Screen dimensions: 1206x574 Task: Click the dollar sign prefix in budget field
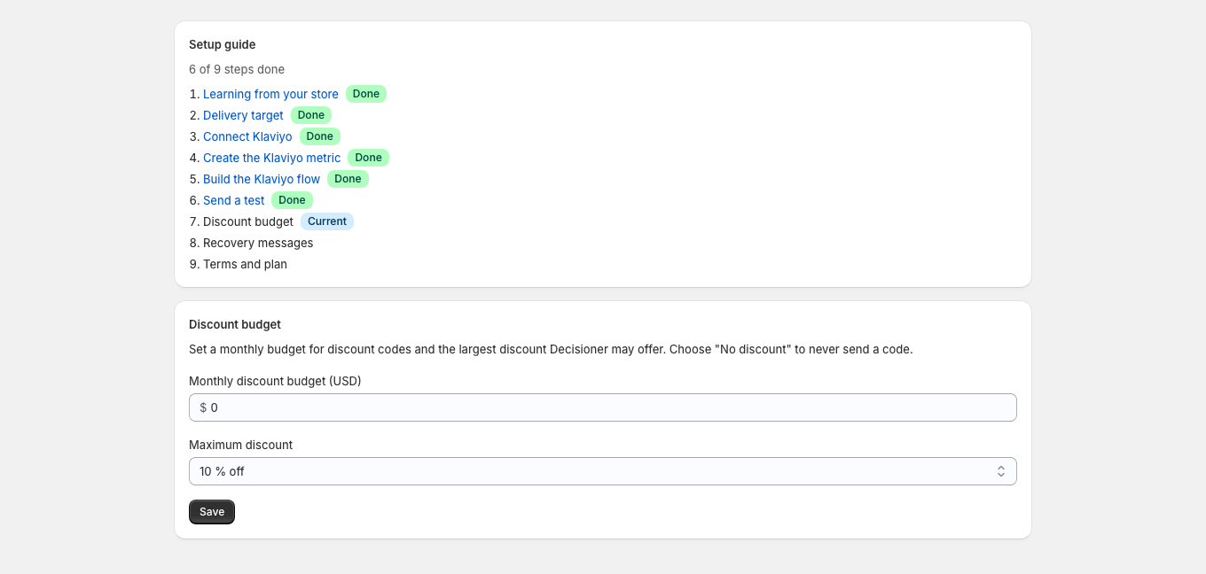[203, 407]
